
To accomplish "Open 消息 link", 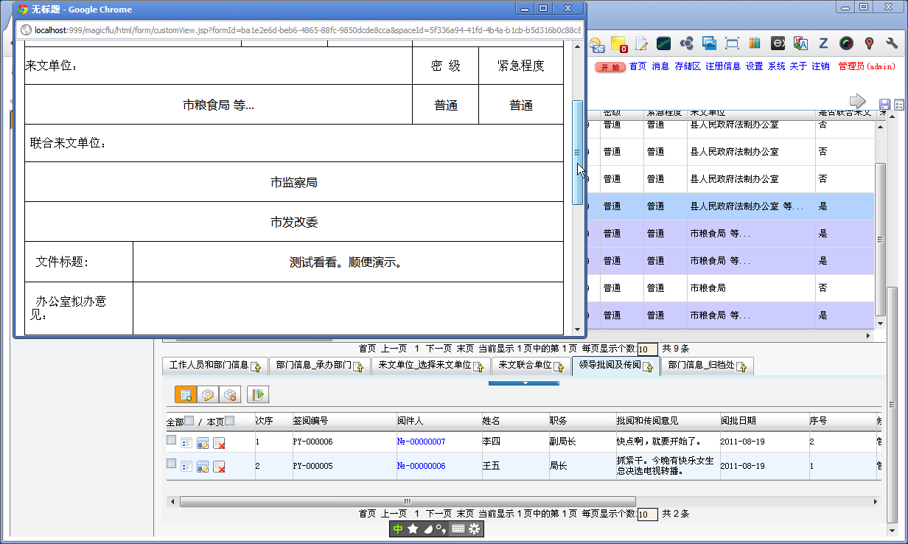I will pos(660,66).
